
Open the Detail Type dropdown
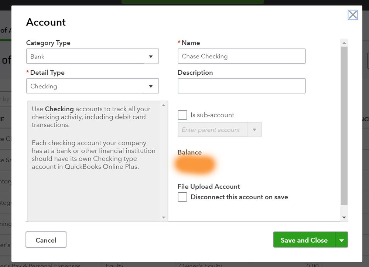pyautogui.click(x=92, y=86)
